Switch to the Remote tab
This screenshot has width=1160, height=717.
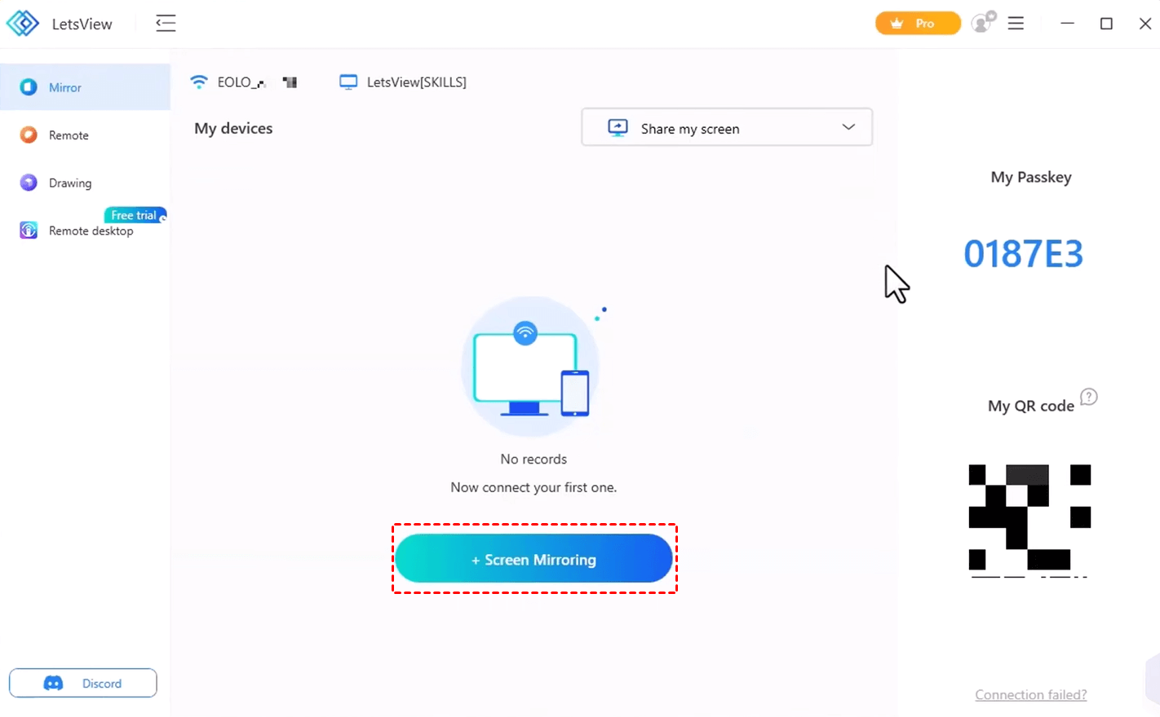click(x=69, y=135)
